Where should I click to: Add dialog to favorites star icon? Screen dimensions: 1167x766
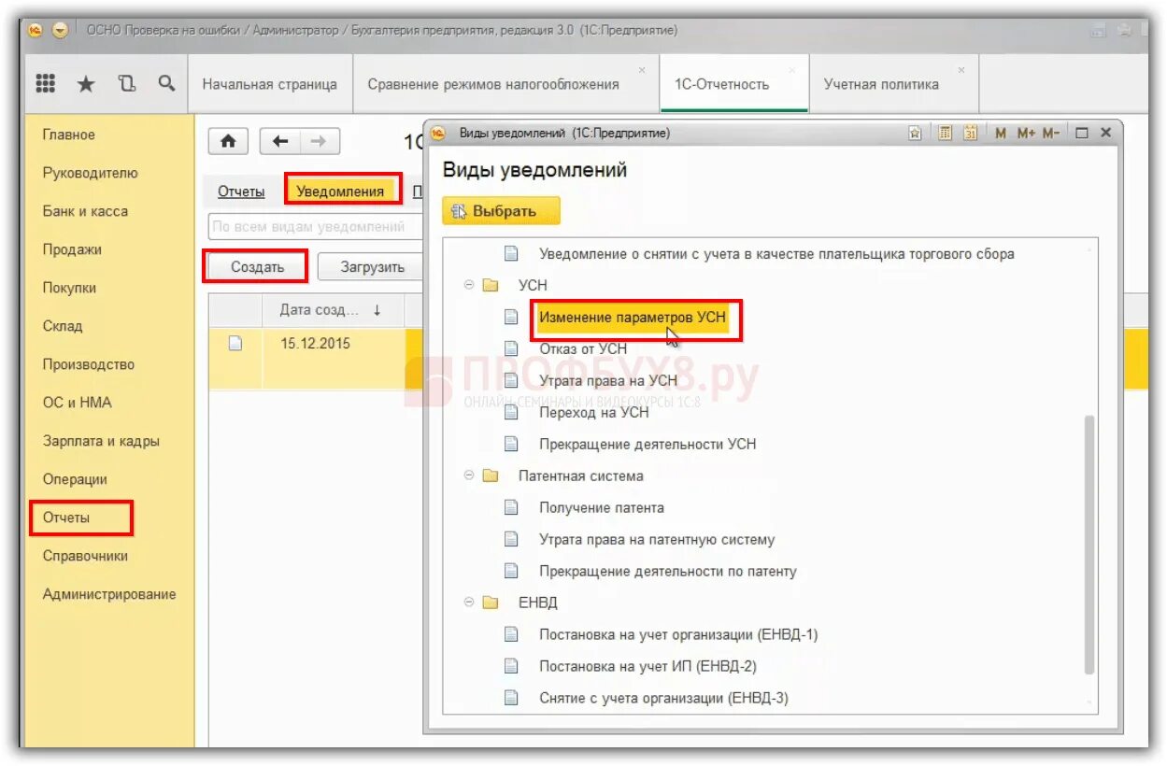click(916, 134)
